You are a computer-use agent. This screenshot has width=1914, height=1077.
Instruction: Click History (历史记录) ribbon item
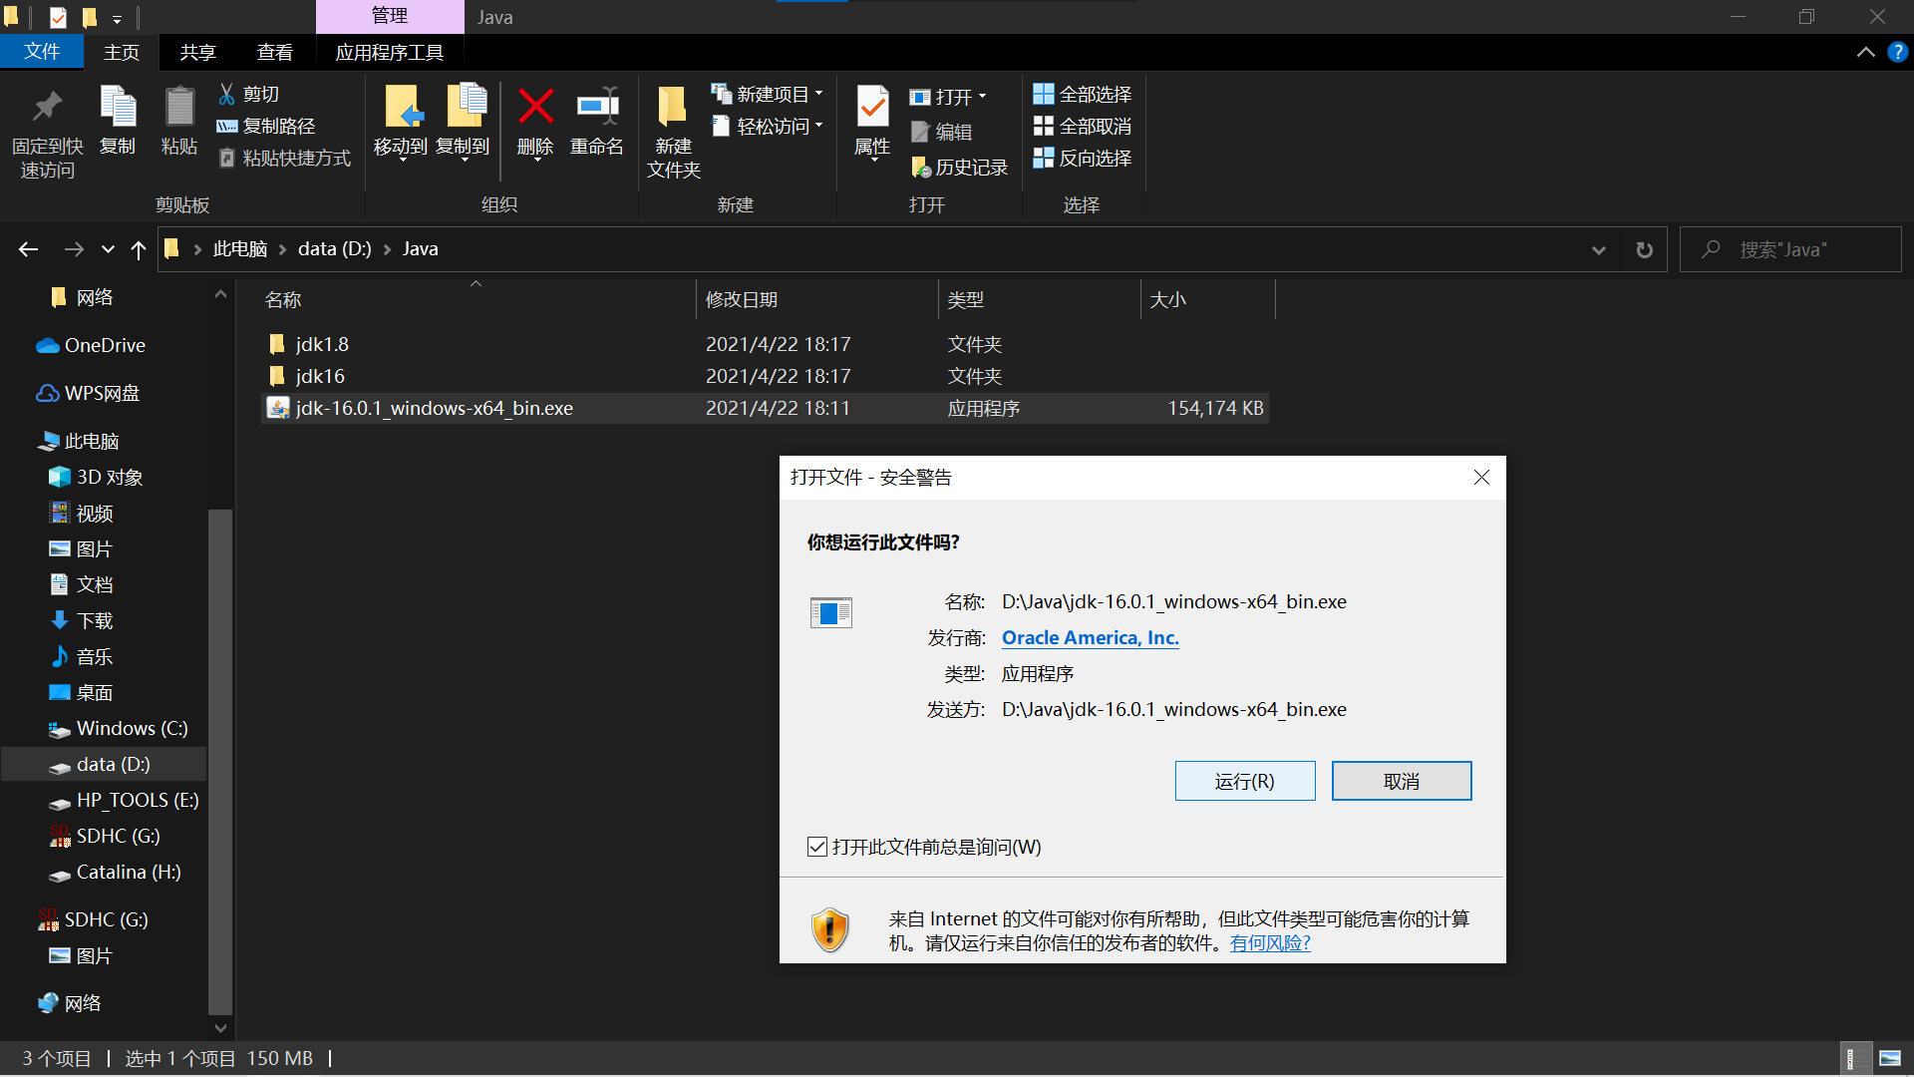click(959, 168)
